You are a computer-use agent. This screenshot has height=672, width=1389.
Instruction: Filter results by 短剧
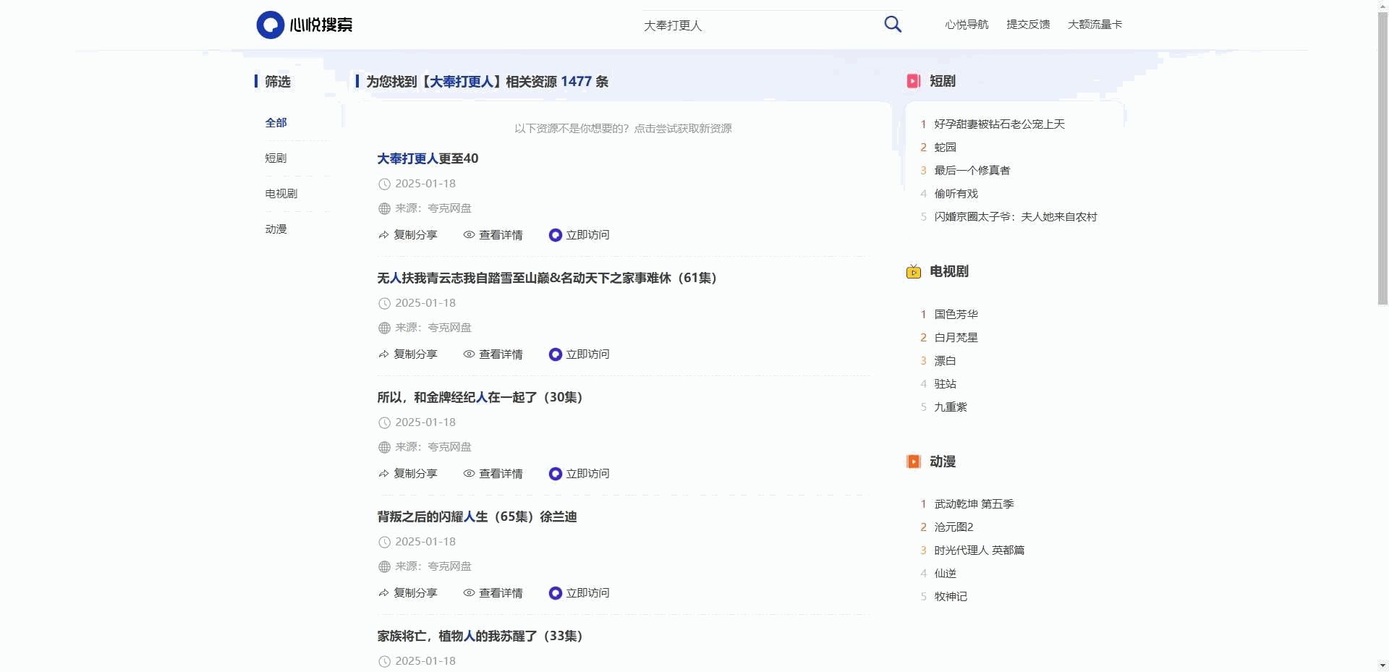(x=276, y=158)
